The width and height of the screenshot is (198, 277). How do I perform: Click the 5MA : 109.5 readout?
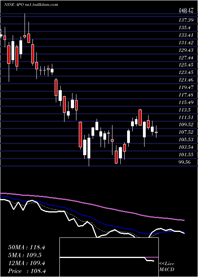point(25,255)
